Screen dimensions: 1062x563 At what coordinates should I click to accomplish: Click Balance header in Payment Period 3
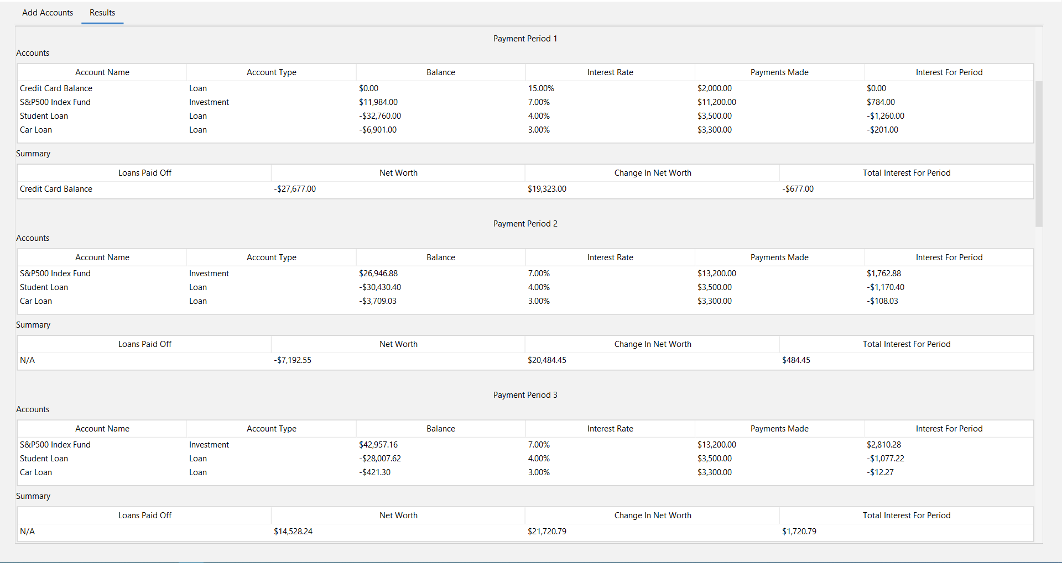tap(441, 429)
